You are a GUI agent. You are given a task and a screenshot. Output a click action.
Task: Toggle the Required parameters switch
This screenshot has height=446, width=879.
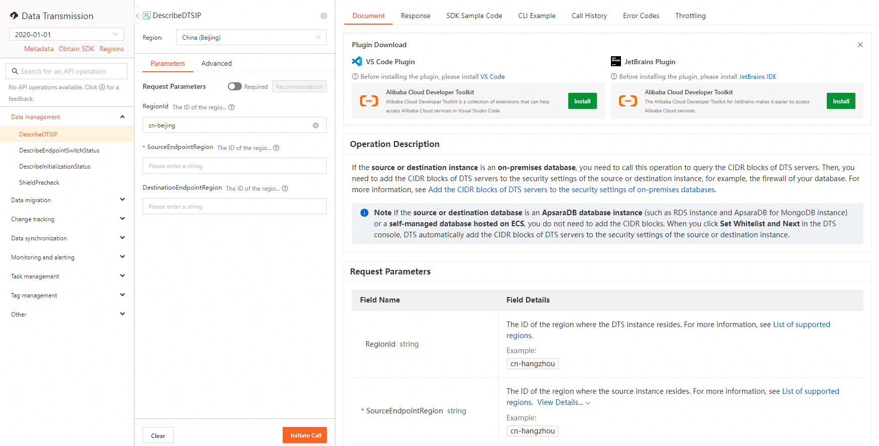point(234,86)
